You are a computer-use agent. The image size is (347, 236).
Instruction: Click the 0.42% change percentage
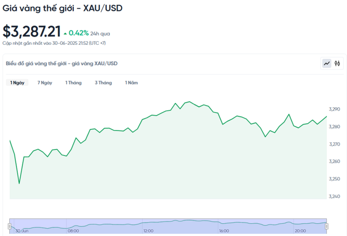click(x=79, y=33)
